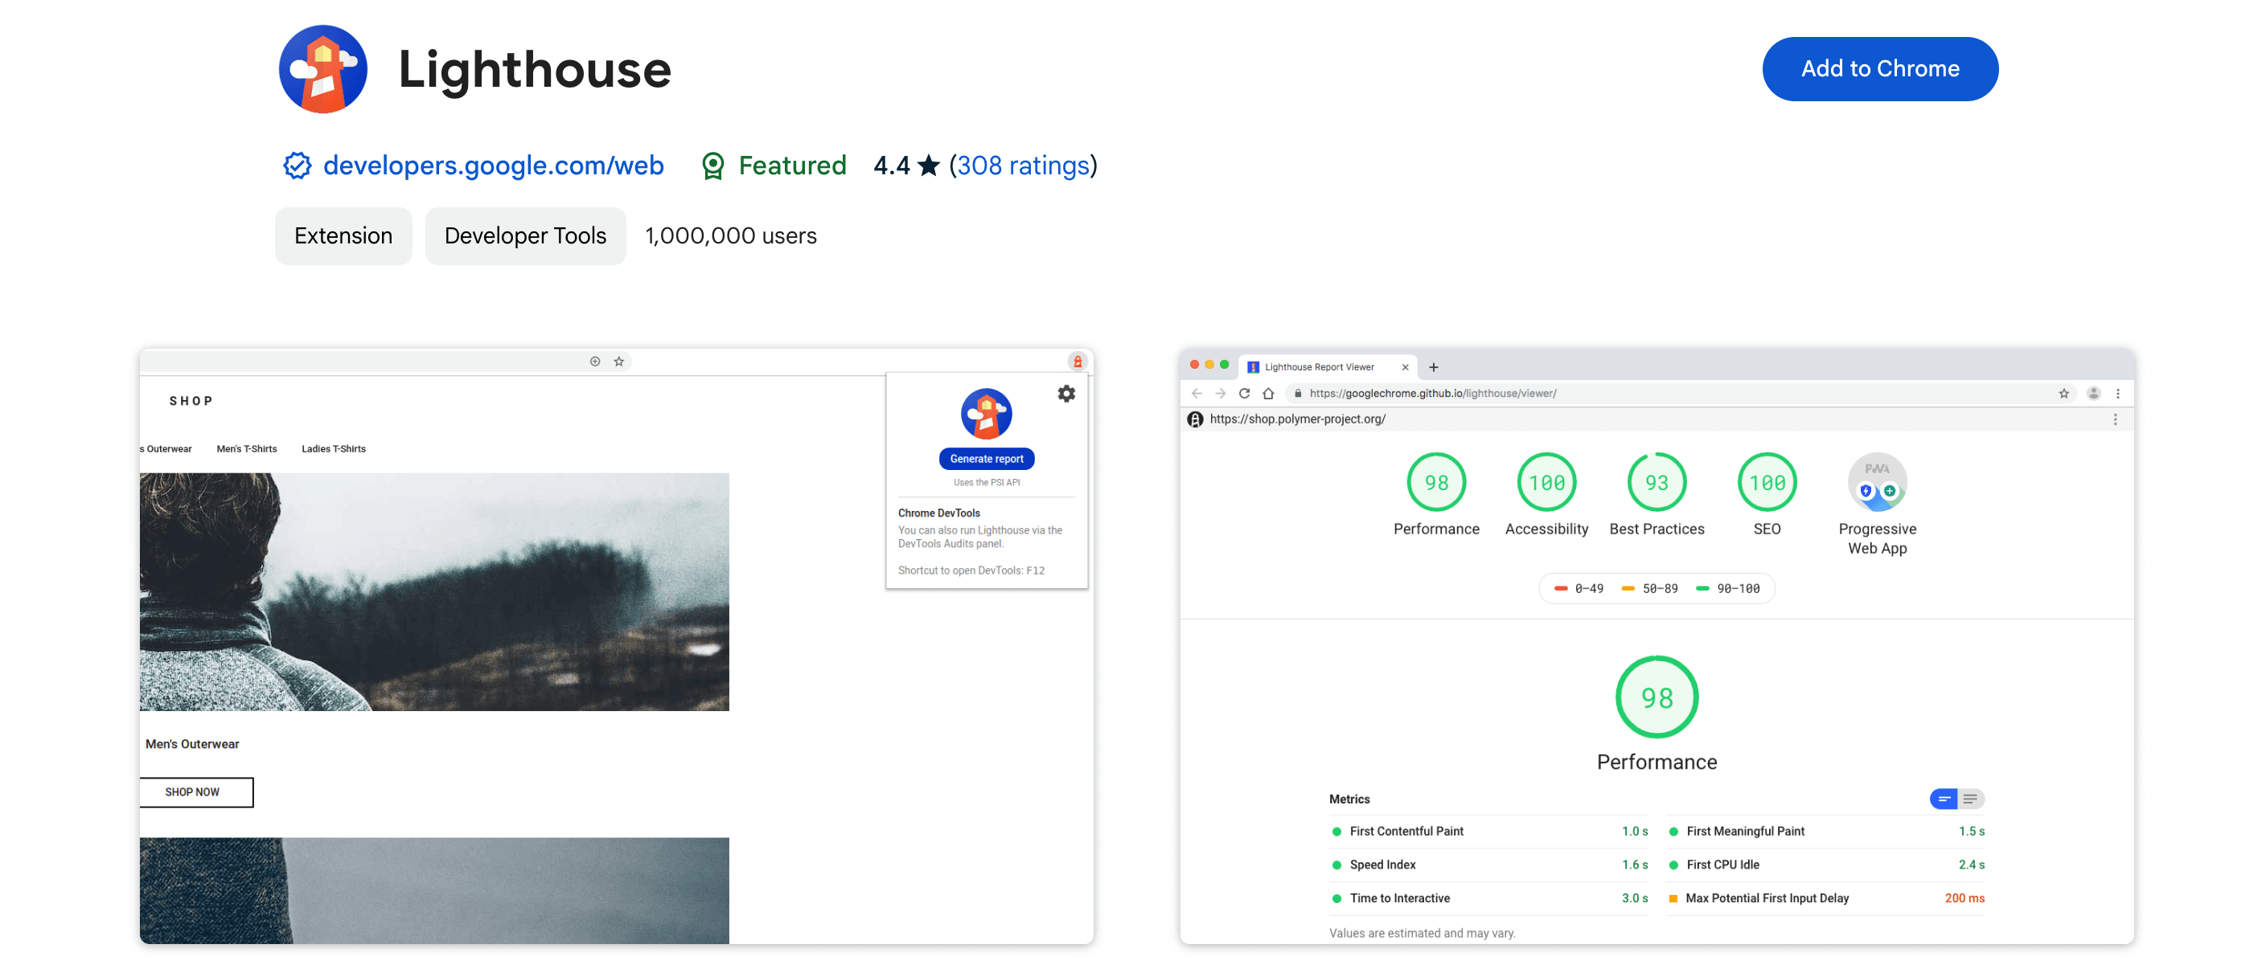The height and width of the screenshot is (977, 2258).
Task: Click the lighthouse icon beside shop.polymer-project.org
Action: 1195,419
